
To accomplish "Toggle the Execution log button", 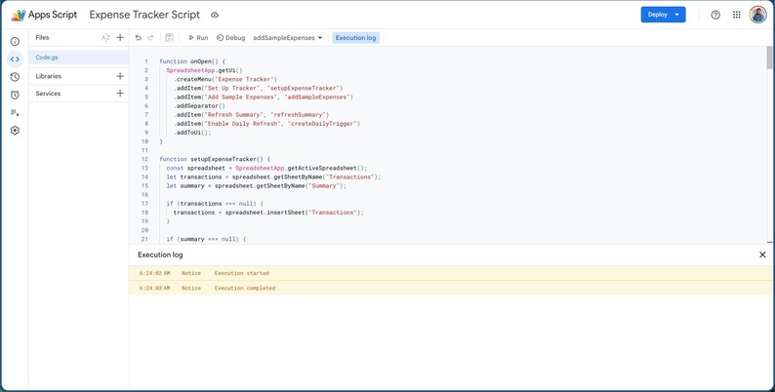I will (356, 37).
